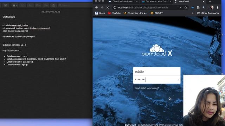Stop loading the ownCloud page
Viewport: 225px width, 126px height.
(108, 8)
